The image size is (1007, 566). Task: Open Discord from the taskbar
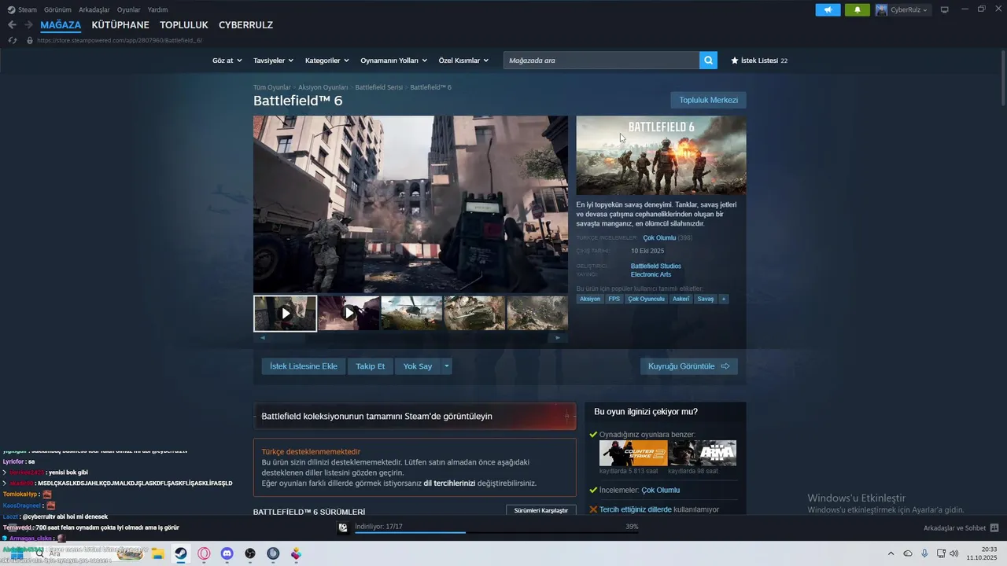tap(227, 553)
